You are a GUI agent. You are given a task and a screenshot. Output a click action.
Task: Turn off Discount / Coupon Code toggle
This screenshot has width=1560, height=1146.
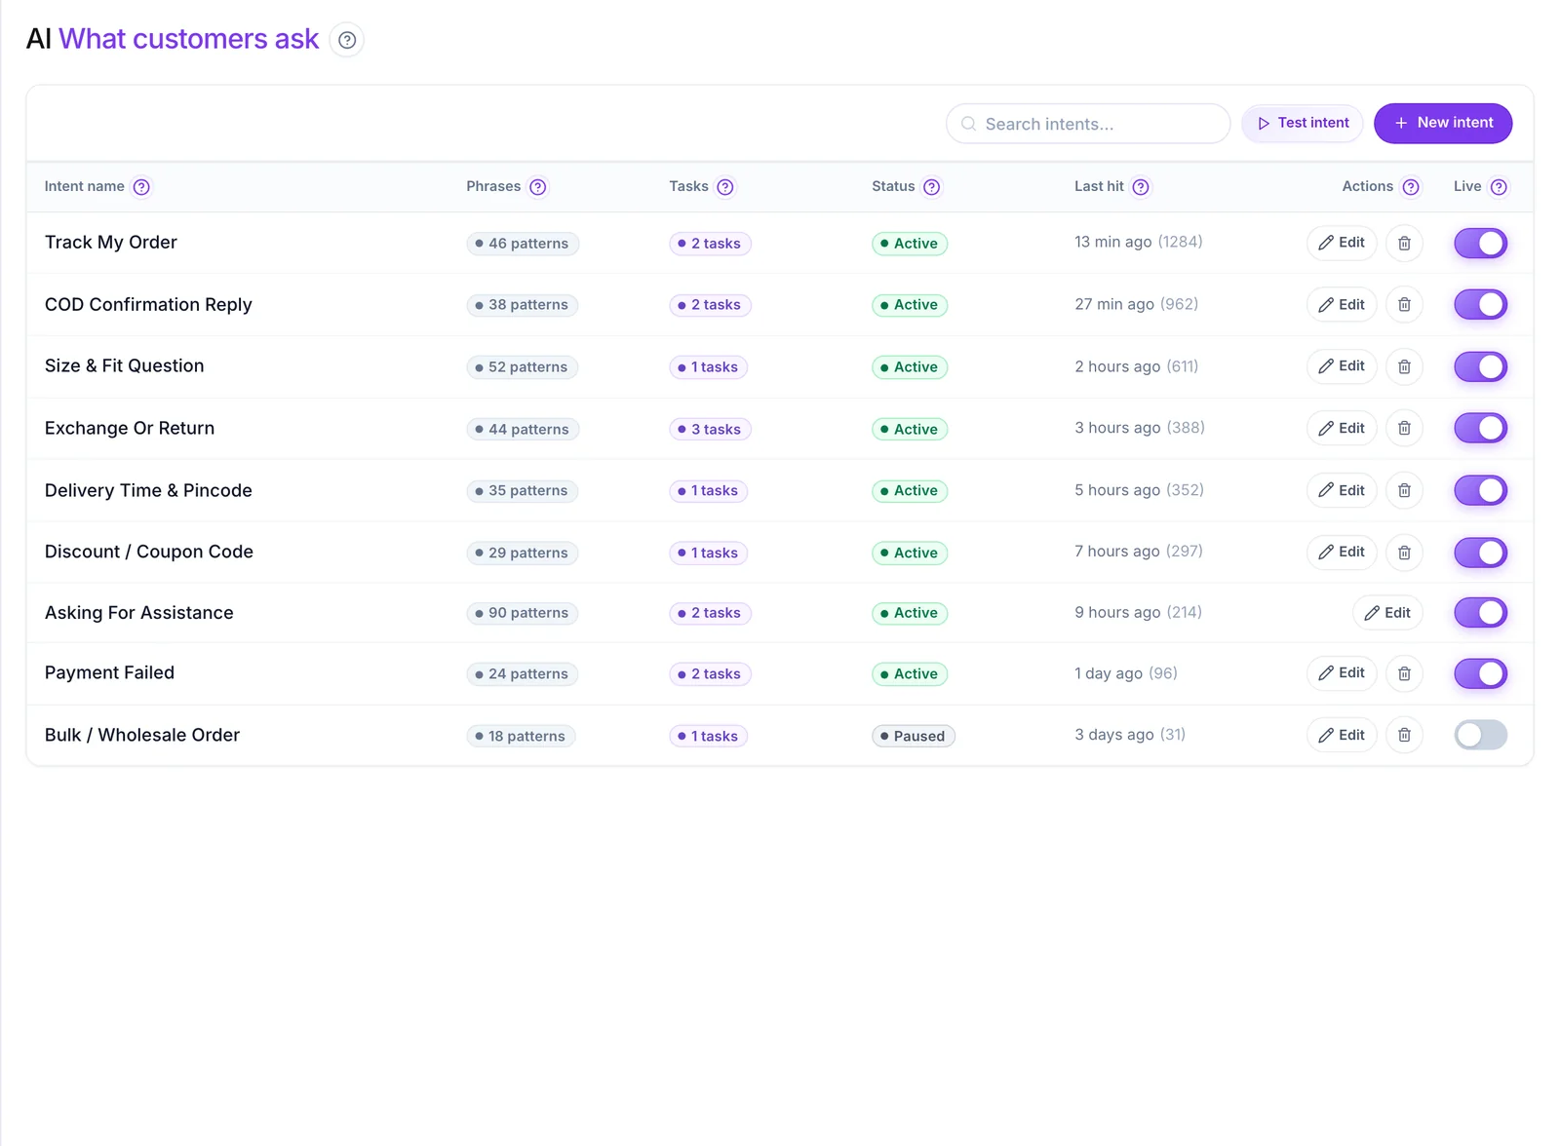[x=1480, y=553]
